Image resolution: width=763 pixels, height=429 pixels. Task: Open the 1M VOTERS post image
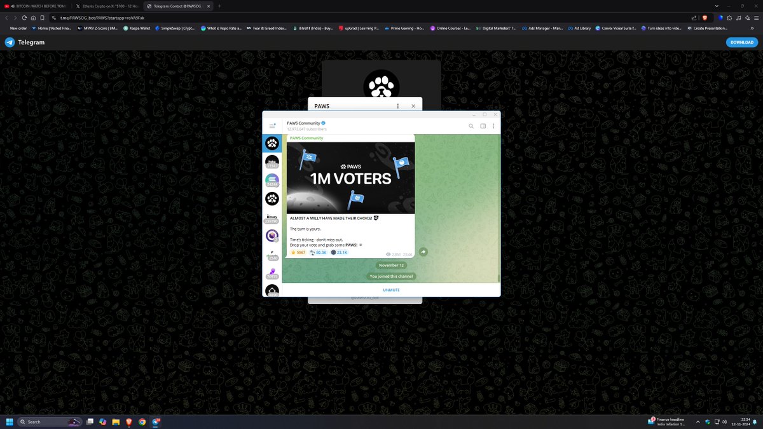click(x=350, y=177)
